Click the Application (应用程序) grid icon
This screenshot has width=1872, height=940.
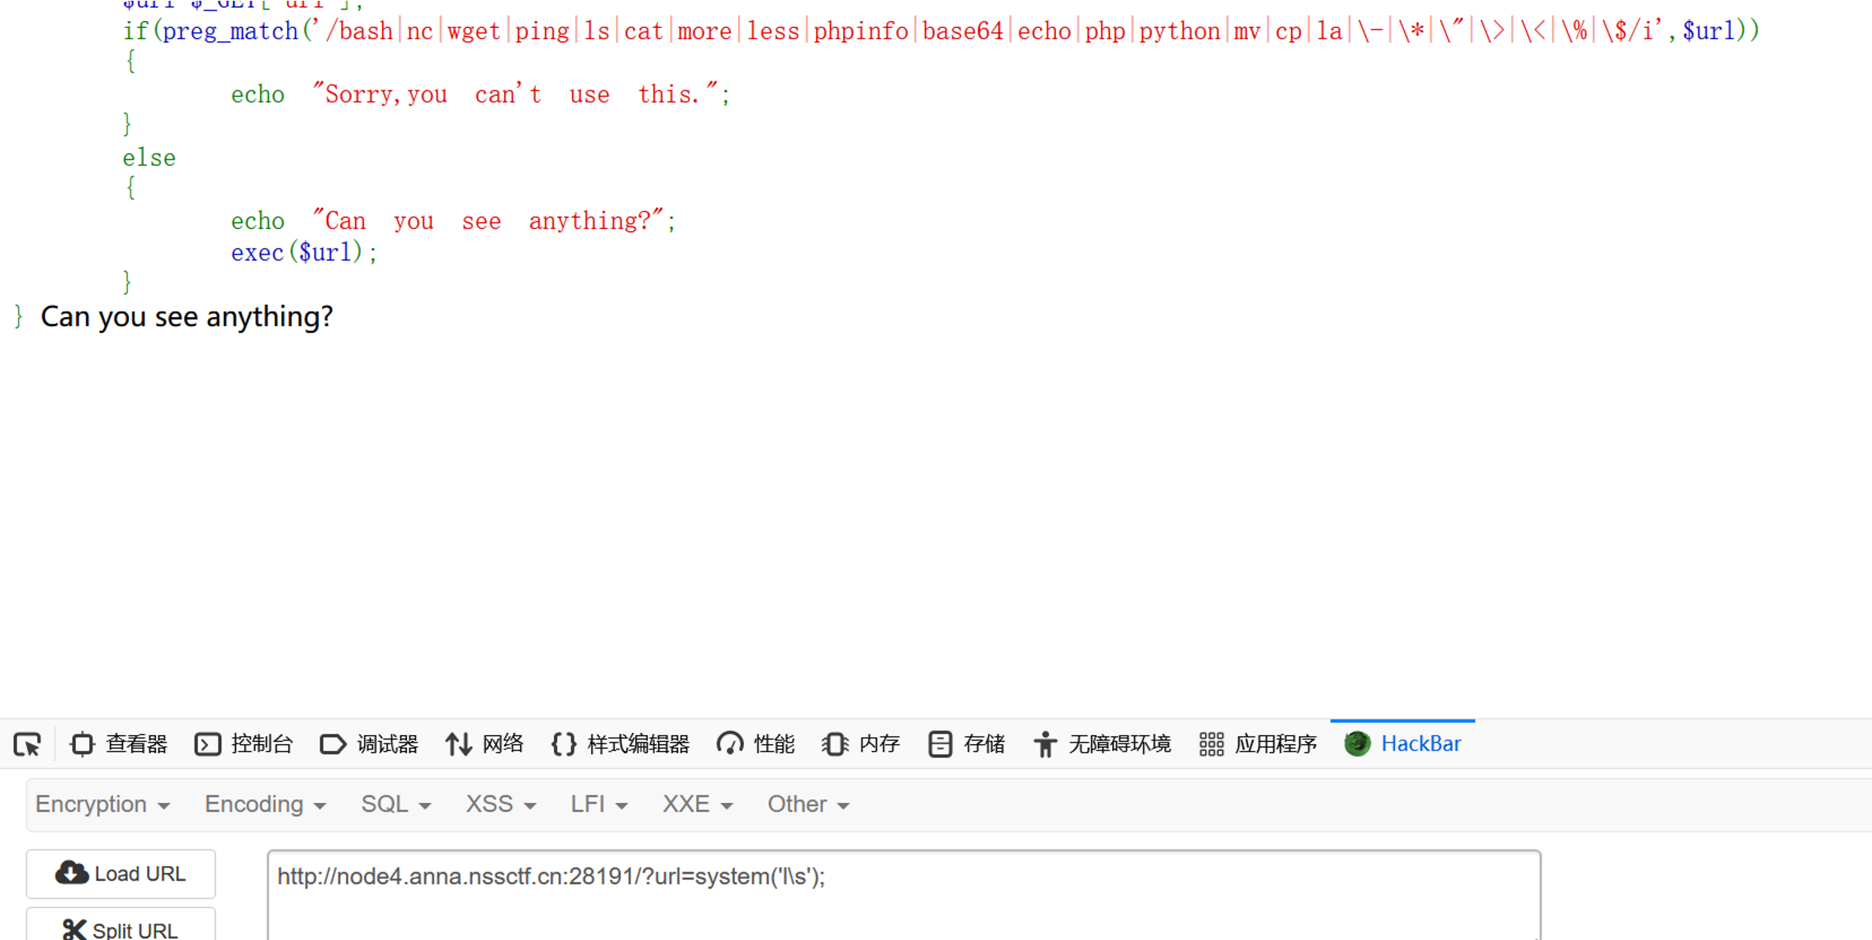coord(1211,744)
